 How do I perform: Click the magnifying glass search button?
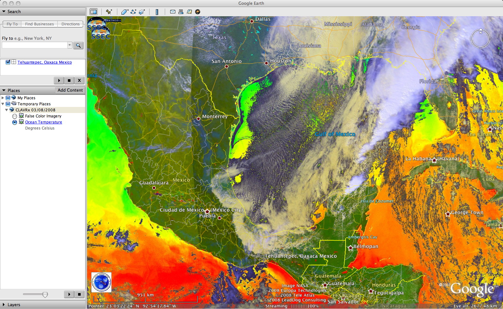point(78,46)
